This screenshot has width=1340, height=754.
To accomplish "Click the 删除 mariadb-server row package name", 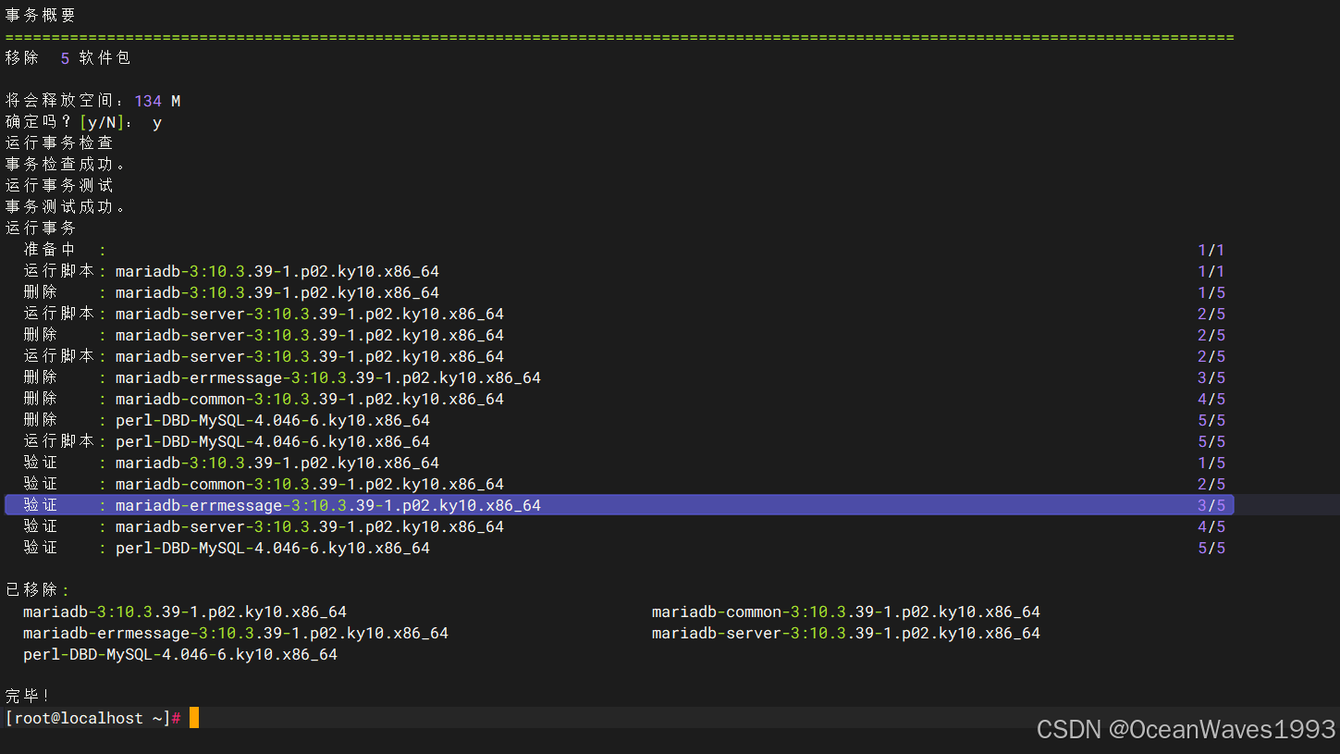I will pyautogui.click(x=310, y=335).
